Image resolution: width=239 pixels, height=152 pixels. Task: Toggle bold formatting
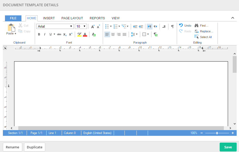click(39, 34)
